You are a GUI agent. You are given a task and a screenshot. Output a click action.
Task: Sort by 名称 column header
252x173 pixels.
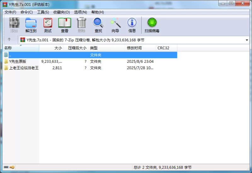coord(21,48)
